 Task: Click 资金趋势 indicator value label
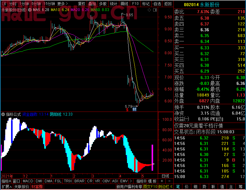[x=35, y=114]
